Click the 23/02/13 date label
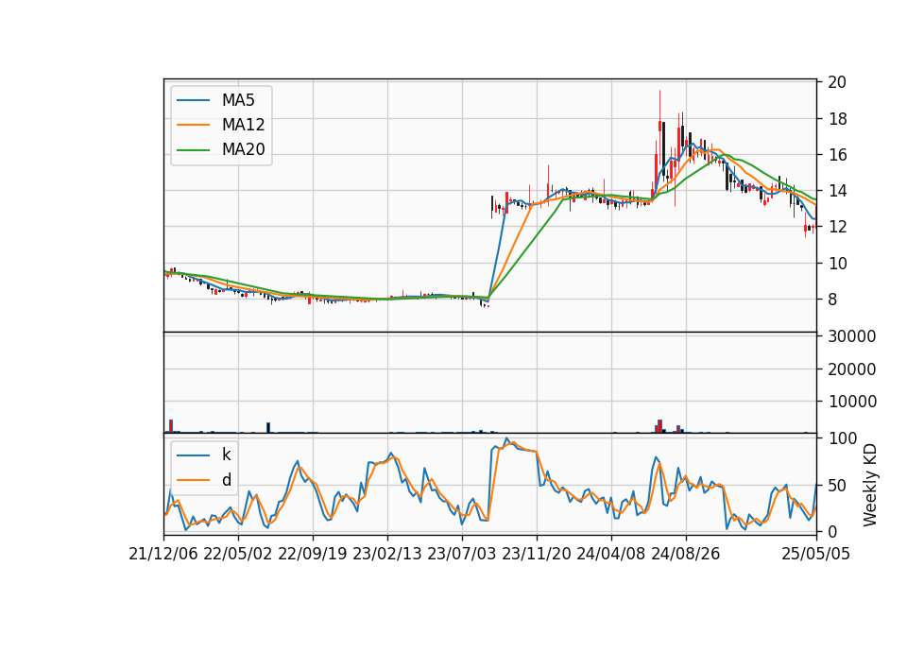This screenshot has width=907, height=652. coord(387,555)
